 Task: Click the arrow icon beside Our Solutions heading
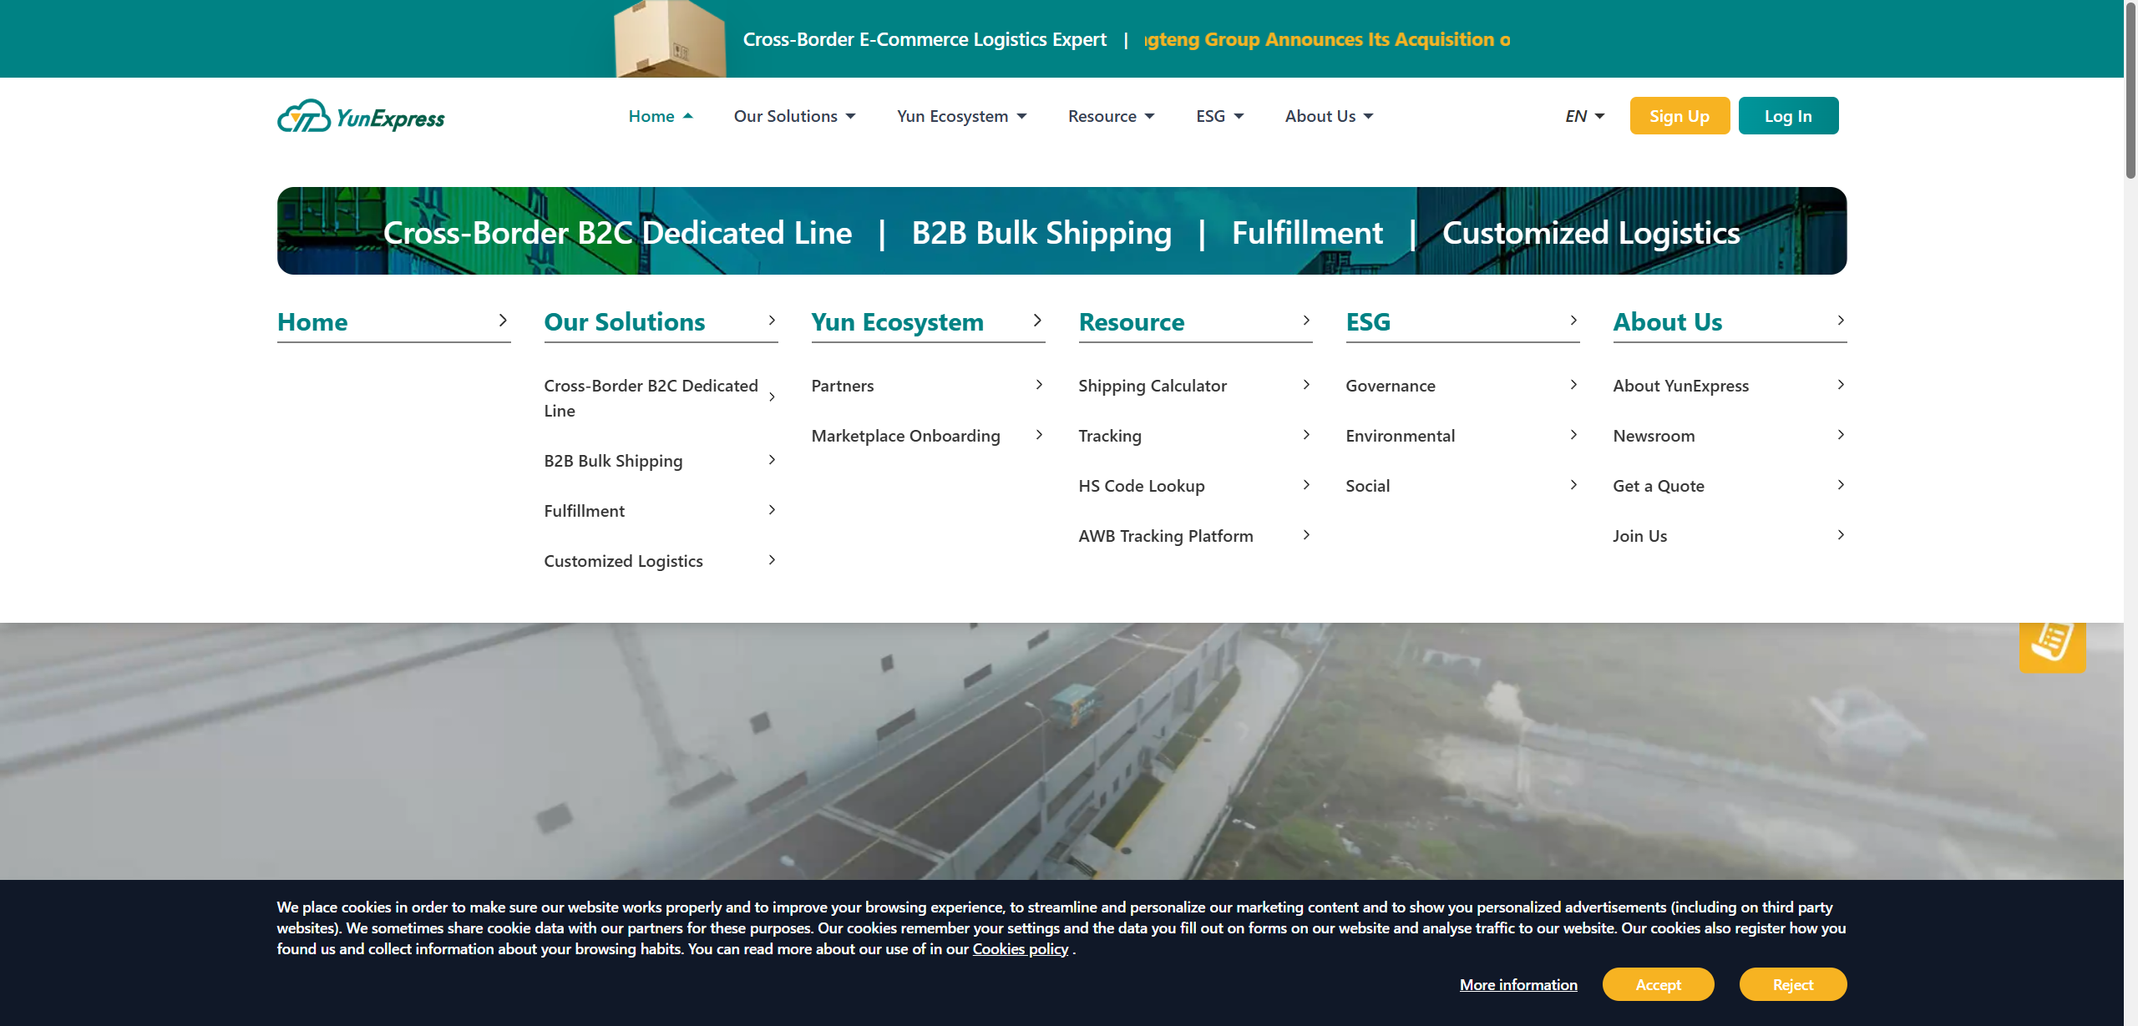(772, 321)
